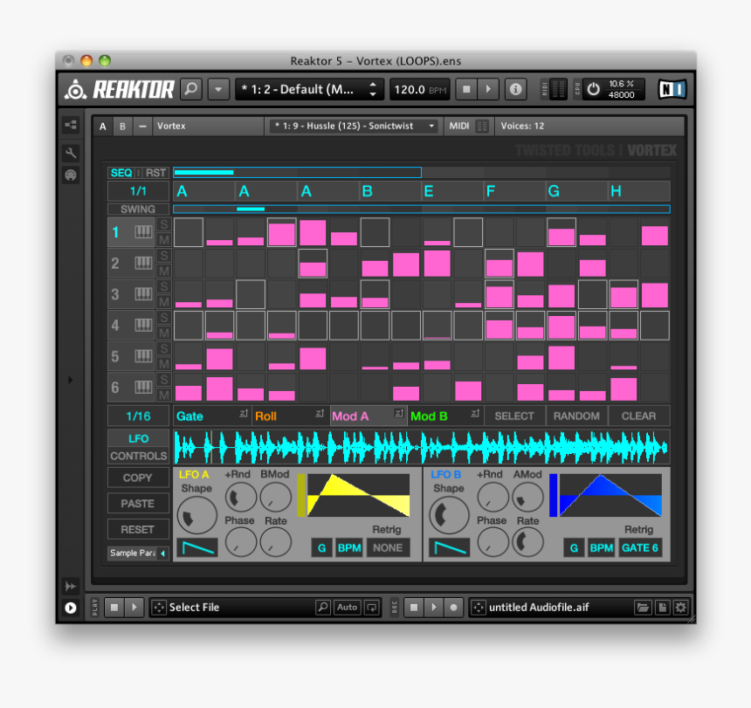Viewport: 751px width, 708px height.
Task: Click LFO A waveform shape selector
Action: pyautogui.click(x=197, y=547)
